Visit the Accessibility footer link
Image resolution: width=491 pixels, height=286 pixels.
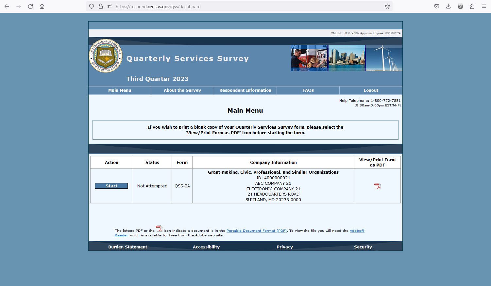[x=206, y=247]
